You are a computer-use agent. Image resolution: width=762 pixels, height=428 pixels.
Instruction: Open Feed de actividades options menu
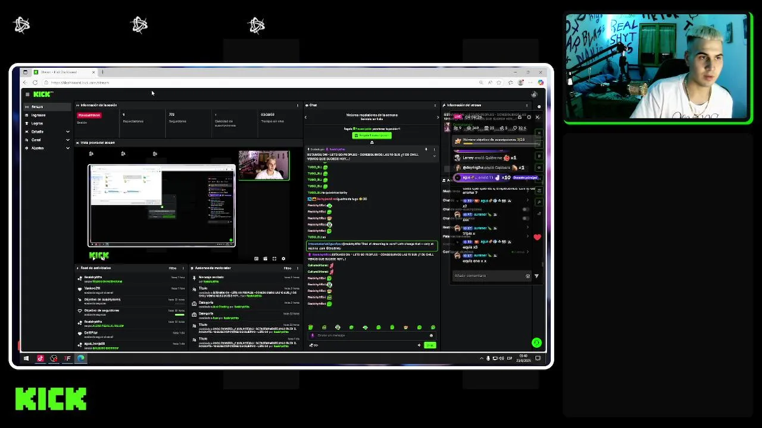coord(183,268)
